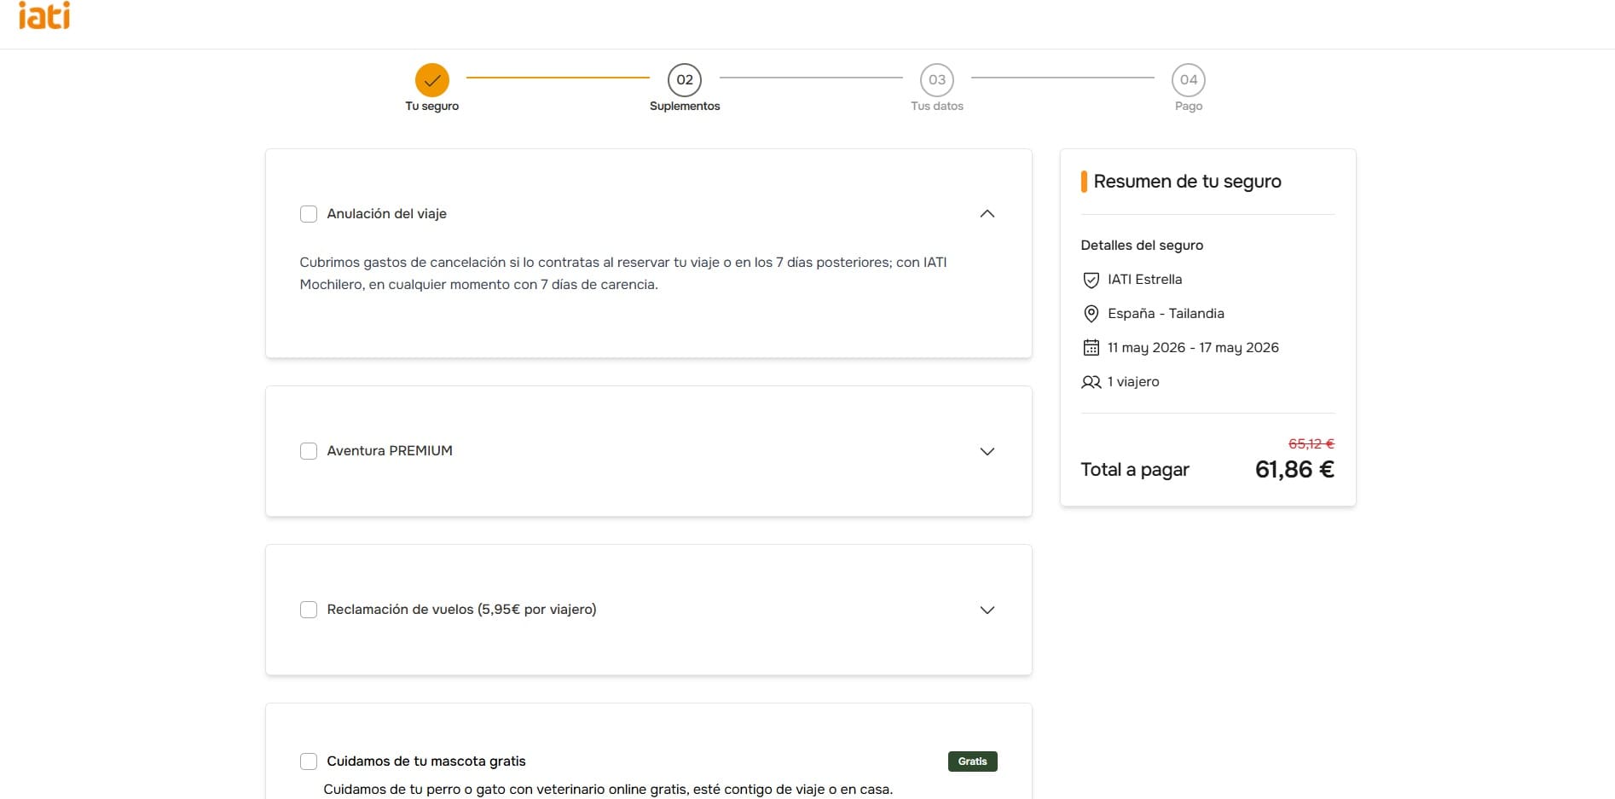Image resolution: width=1615 pixels, height=799 pixels.
Task: Click the España - Tailandia destination text
Action: [1166, 314]
